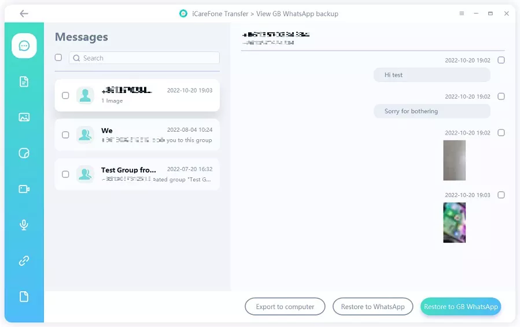The image size is (520, 327).
Task: Open the Links chain icon in sidebar
Action: 24,261
